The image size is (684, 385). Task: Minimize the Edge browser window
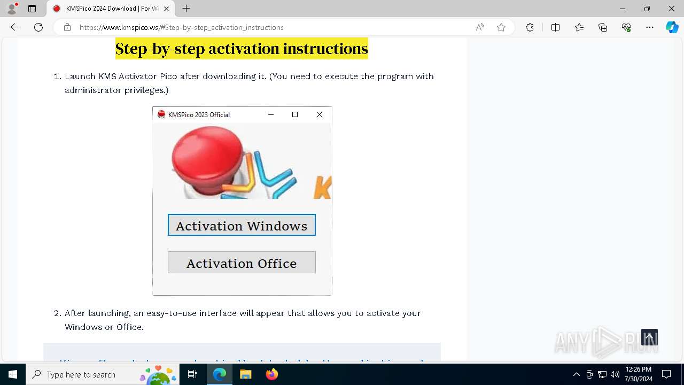(623, 9)
